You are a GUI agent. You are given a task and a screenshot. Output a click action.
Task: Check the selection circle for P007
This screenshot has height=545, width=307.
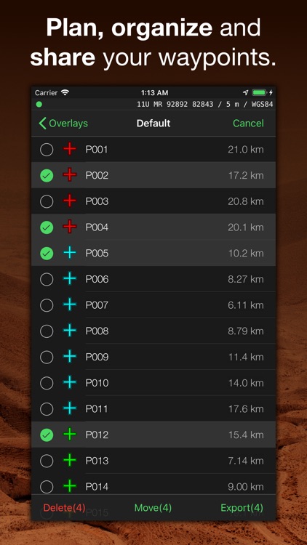(x=47, y=305)
